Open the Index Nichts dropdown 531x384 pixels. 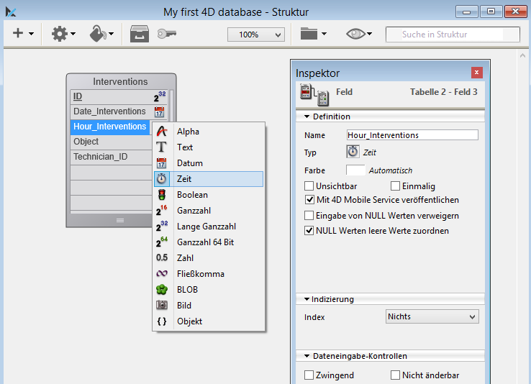tap(432, 316)
